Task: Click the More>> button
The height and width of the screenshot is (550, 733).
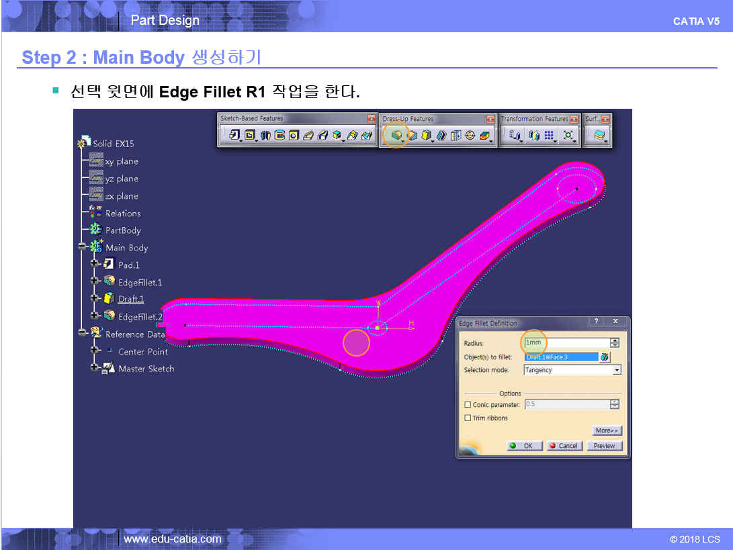Action: pyautogui.click(x=607, y=430)
